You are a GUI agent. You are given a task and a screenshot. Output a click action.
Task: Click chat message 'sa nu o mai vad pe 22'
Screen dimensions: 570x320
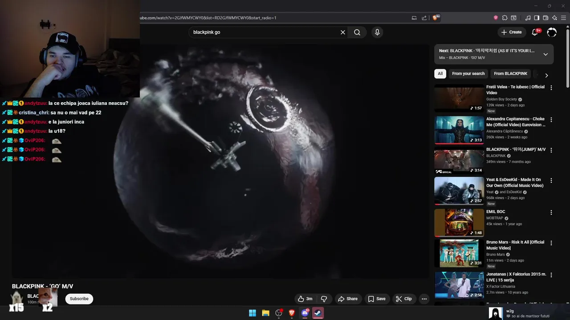76,112
